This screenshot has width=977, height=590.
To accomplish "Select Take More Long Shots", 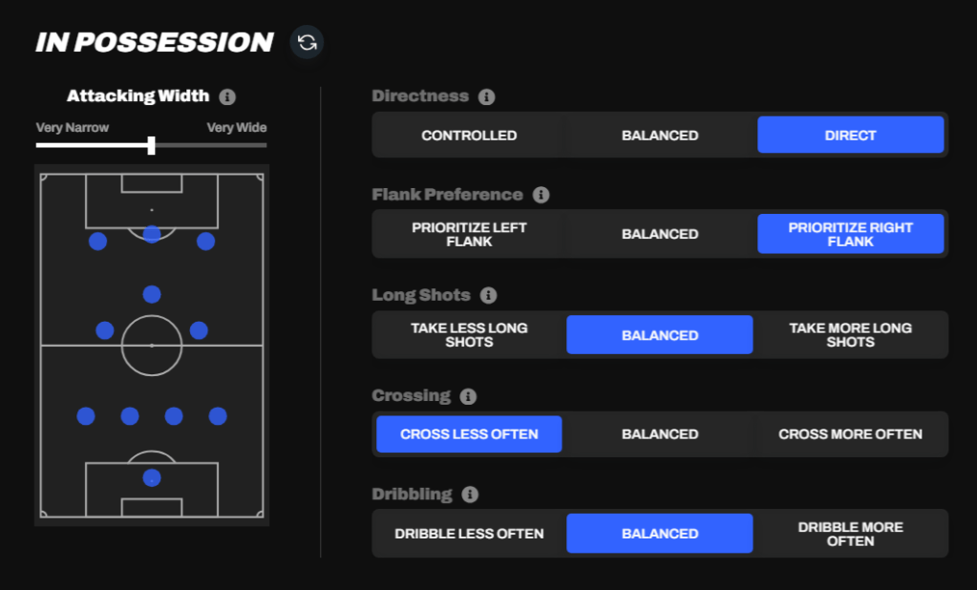I will click(850, 335).
